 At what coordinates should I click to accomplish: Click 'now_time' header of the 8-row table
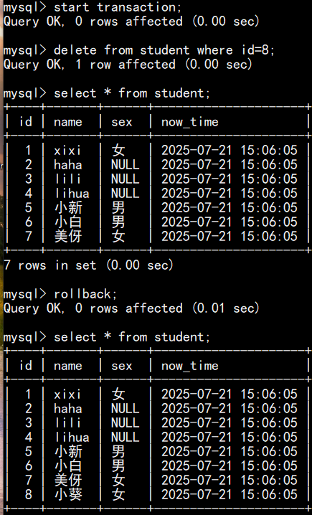pyautogui.click(x=190, y=366)
